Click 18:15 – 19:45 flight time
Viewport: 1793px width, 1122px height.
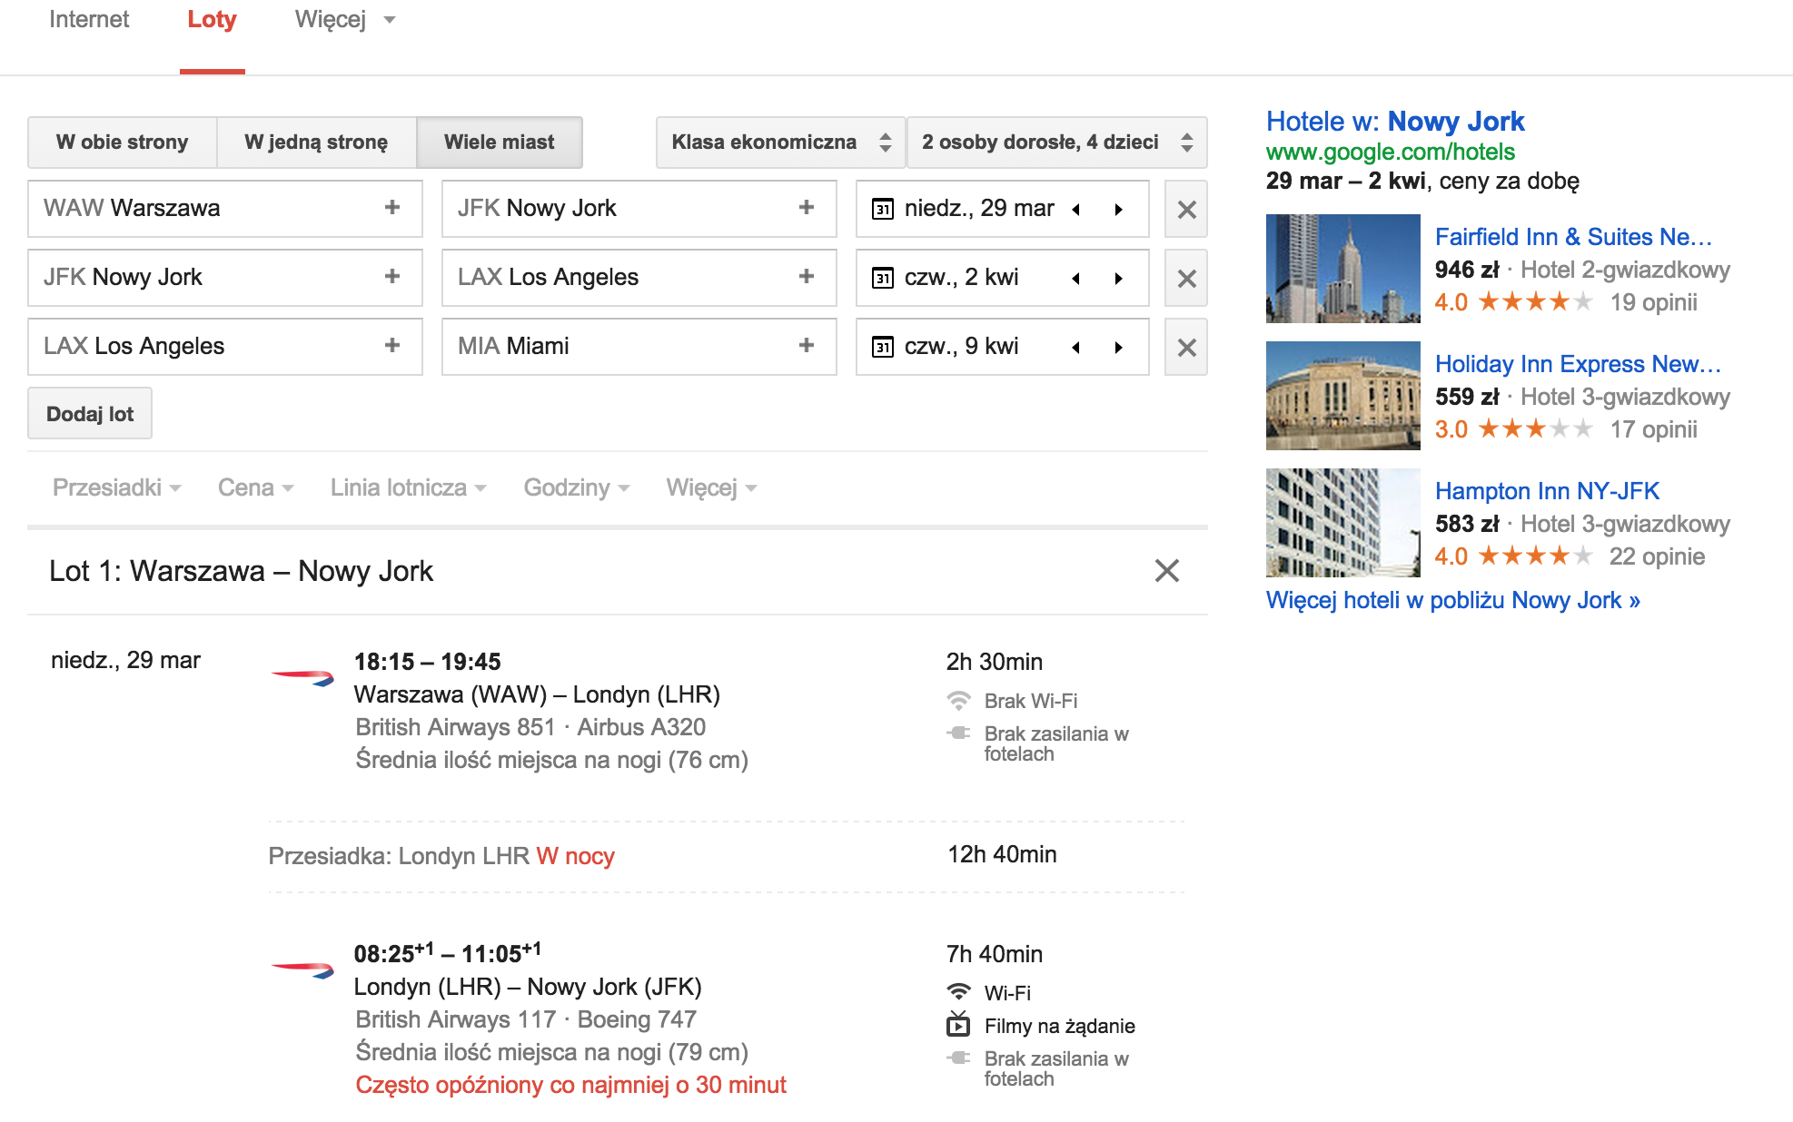coord(427,662)
